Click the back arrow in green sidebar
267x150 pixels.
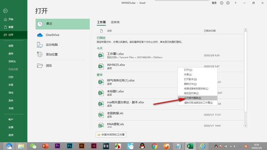point(5,11)
